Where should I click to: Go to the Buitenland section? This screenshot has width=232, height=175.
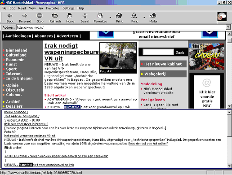pyautogui.click(x=16, y=55)
